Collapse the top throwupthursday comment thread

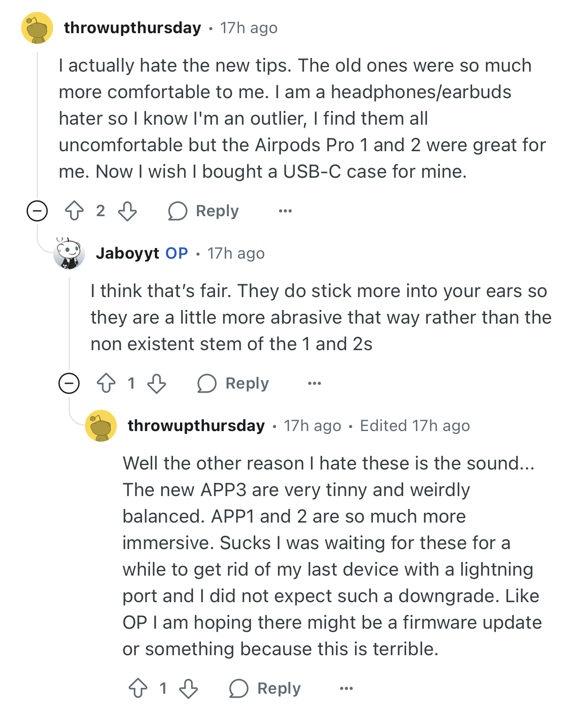point(37,211)
